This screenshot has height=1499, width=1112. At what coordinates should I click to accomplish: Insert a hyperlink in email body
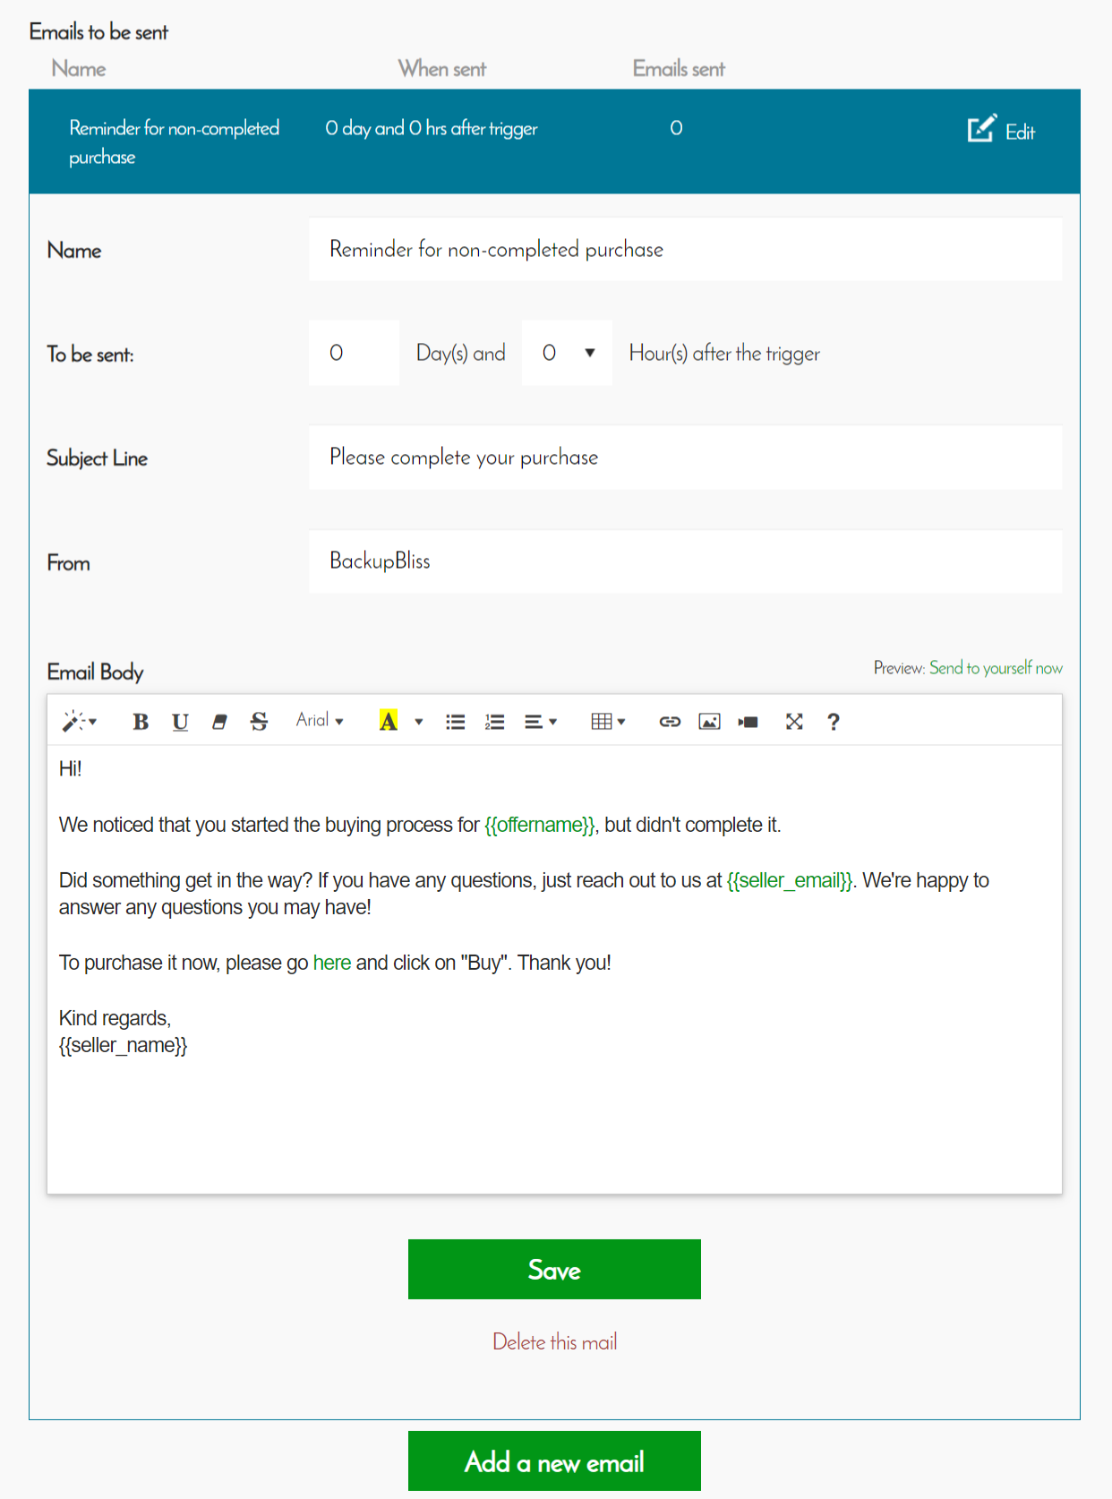pos(670,722)
